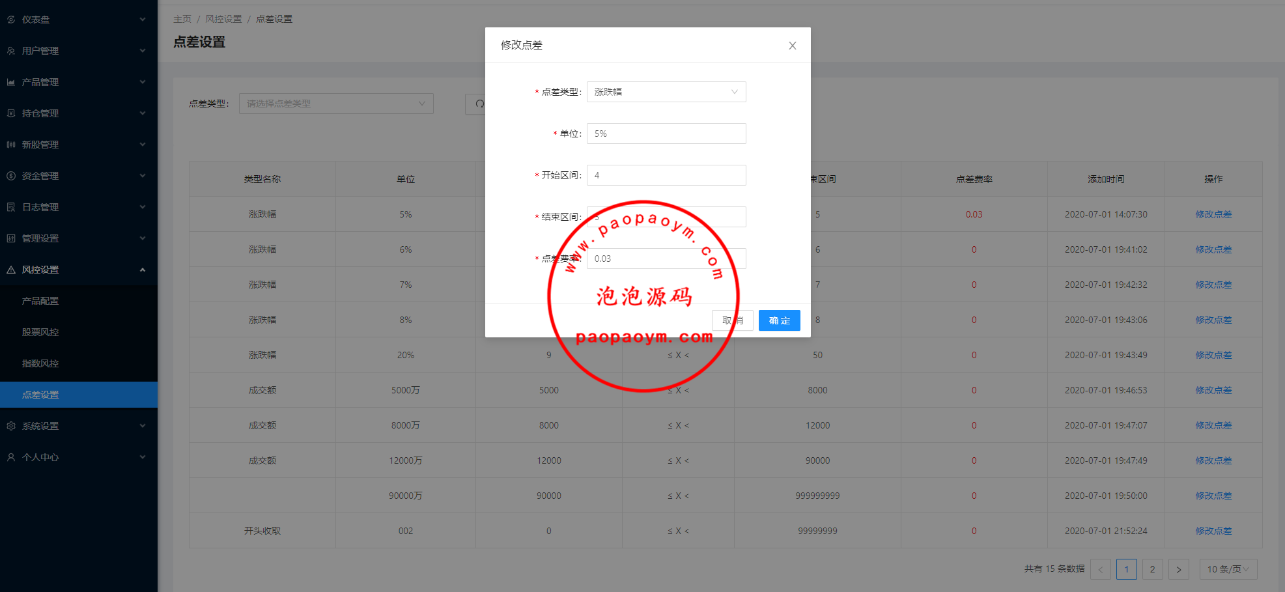1285x592 pixels.
Task: Click the 个人中心 person icon
Action: (x=11, y=457)
